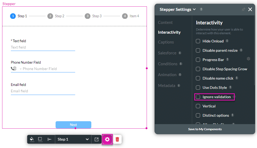Viewport: 257px width, 148px height.
Task: Check the Disable name click option
Action: (x=198, y=78)
